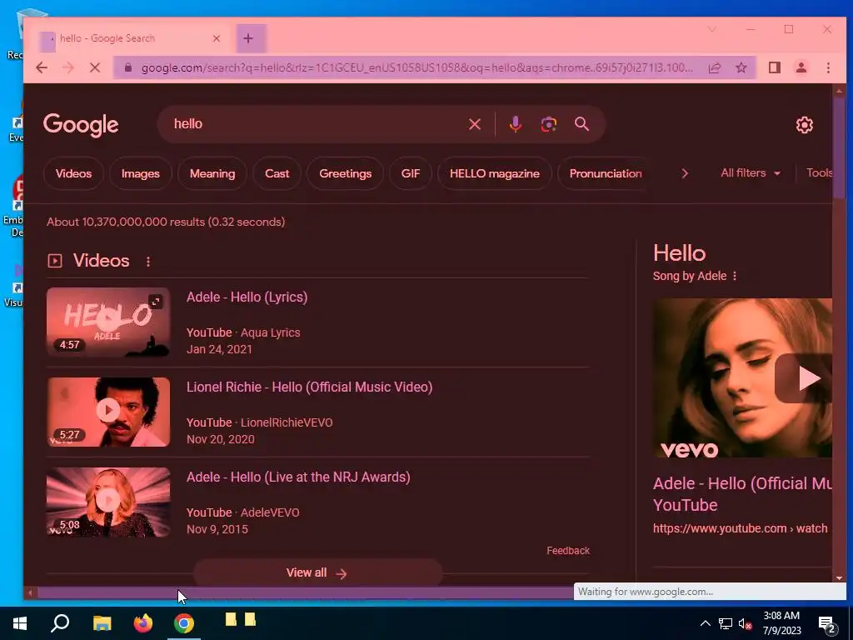The height and width of the screenshot is (640, 853).
Task: Click the Feedback link
Action: click(568, 551)
